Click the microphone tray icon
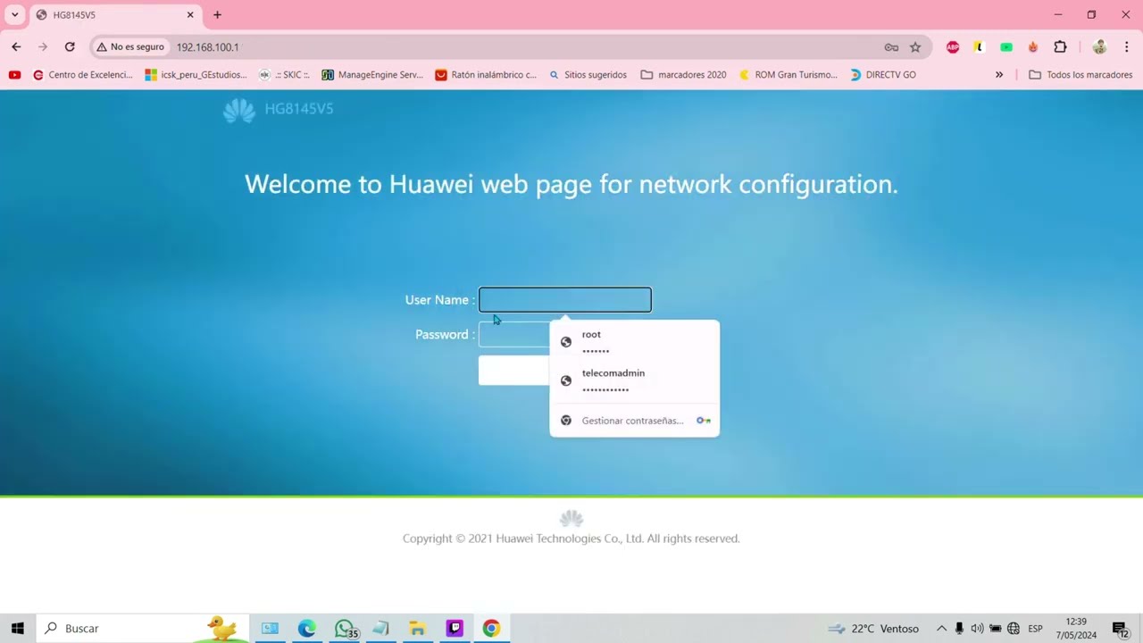Screen dimensions: 1143x643 (x=959, y=629)
